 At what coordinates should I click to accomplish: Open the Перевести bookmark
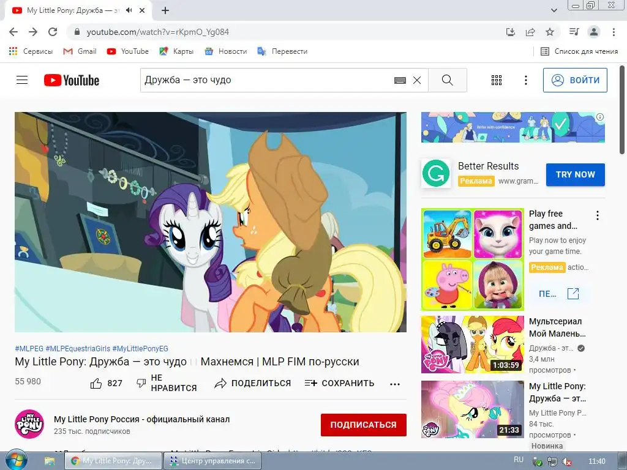282,51
